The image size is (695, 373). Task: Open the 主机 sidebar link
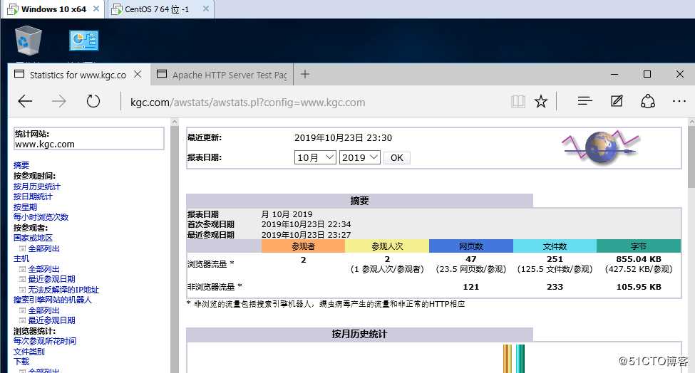21,258
